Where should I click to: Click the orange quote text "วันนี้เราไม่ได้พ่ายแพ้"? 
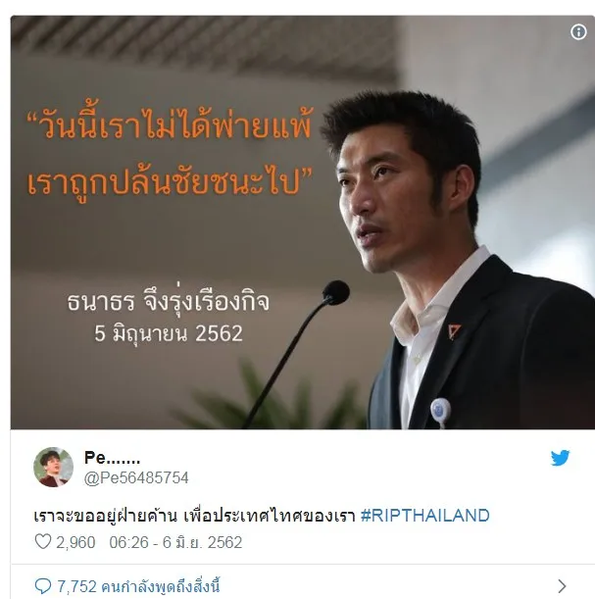click(x=170, y=123)
